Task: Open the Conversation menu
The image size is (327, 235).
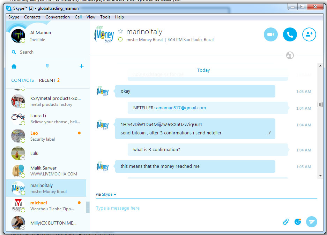Action: pyautogui.click(x=58, y=17)
